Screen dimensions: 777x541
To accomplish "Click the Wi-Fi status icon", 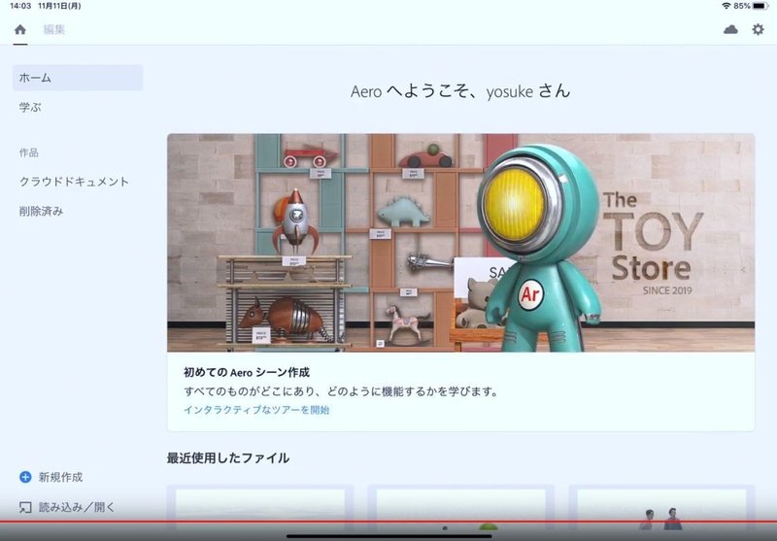I will pos(726,6).
